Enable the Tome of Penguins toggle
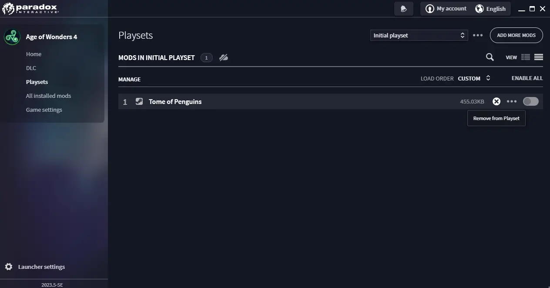 click(531, 101)
